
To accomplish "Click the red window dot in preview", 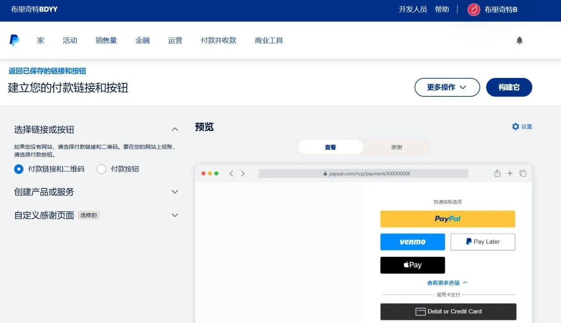I will click(x=203, y=174).
